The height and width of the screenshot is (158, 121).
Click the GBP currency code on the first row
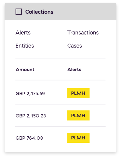(20, 93)
